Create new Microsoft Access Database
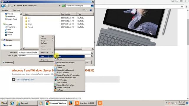This screenshot has width=189, height=106. 69,63
